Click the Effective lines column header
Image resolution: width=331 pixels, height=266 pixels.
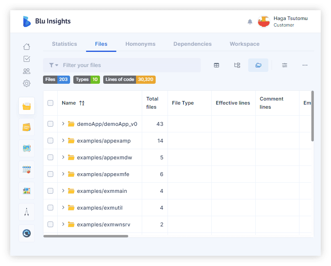[x=233, y=103]
